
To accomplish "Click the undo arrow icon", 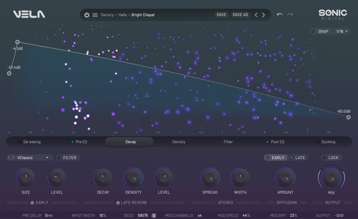I will pos(280,14).
